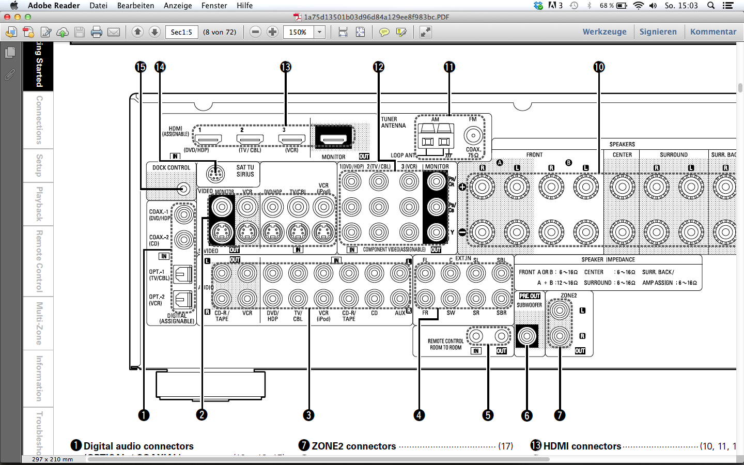Click the Spotlight search icon
744x465 pixels.
tap(711, 6)
